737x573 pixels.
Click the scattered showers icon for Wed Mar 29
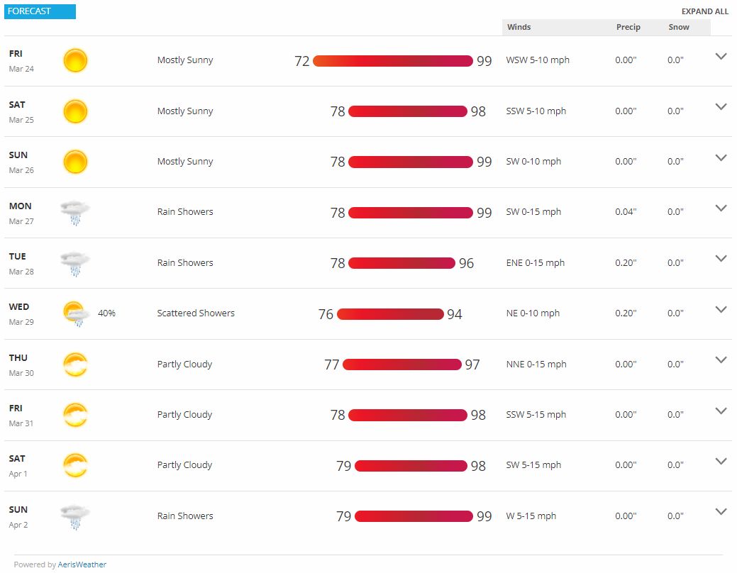(x=76, y=314)
